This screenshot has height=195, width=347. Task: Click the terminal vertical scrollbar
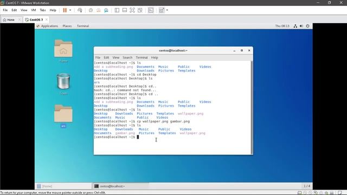point(252,107)
